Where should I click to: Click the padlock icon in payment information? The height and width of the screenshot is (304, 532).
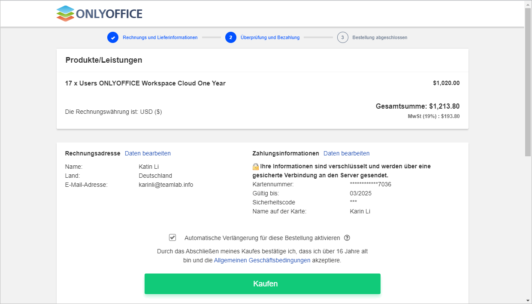click(x=256, y=166)
